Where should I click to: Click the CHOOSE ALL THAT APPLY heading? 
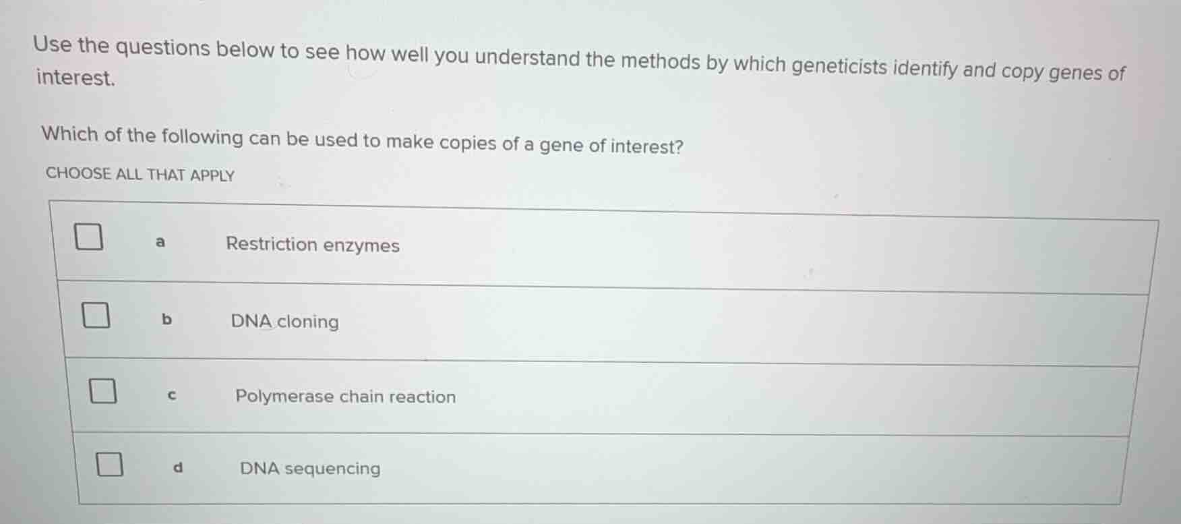(x=140, y=175)
